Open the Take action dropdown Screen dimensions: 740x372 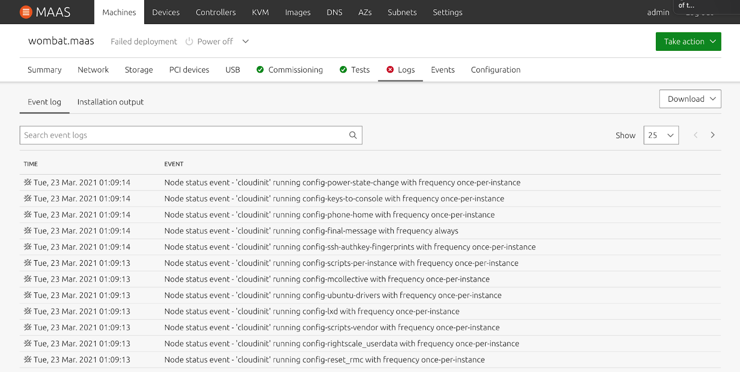[688, 42]
